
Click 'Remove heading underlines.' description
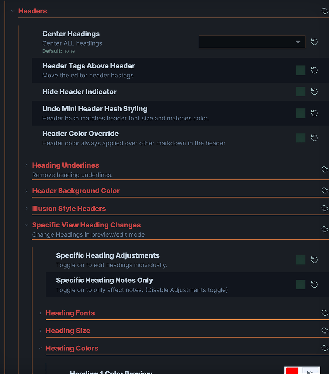(x=72, y=175)
